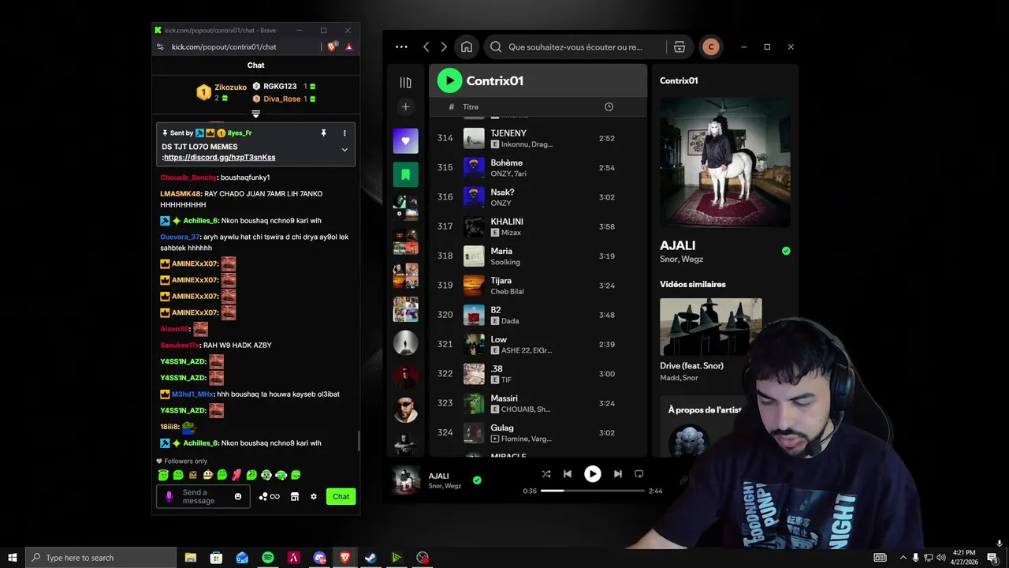Click top gifter Zikozuko in the leaderboard

(230, 88)
